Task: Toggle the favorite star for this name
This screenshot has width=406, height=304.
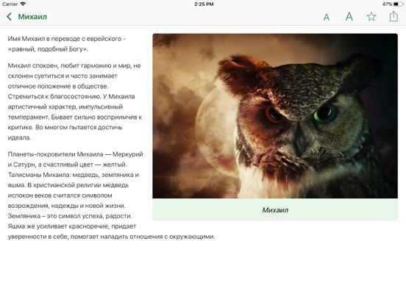Action: click(371, 17)
